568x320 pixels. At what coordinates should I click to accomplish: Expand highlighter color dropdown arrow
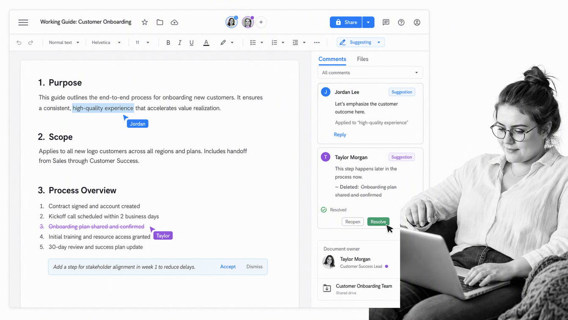point(232,43)
